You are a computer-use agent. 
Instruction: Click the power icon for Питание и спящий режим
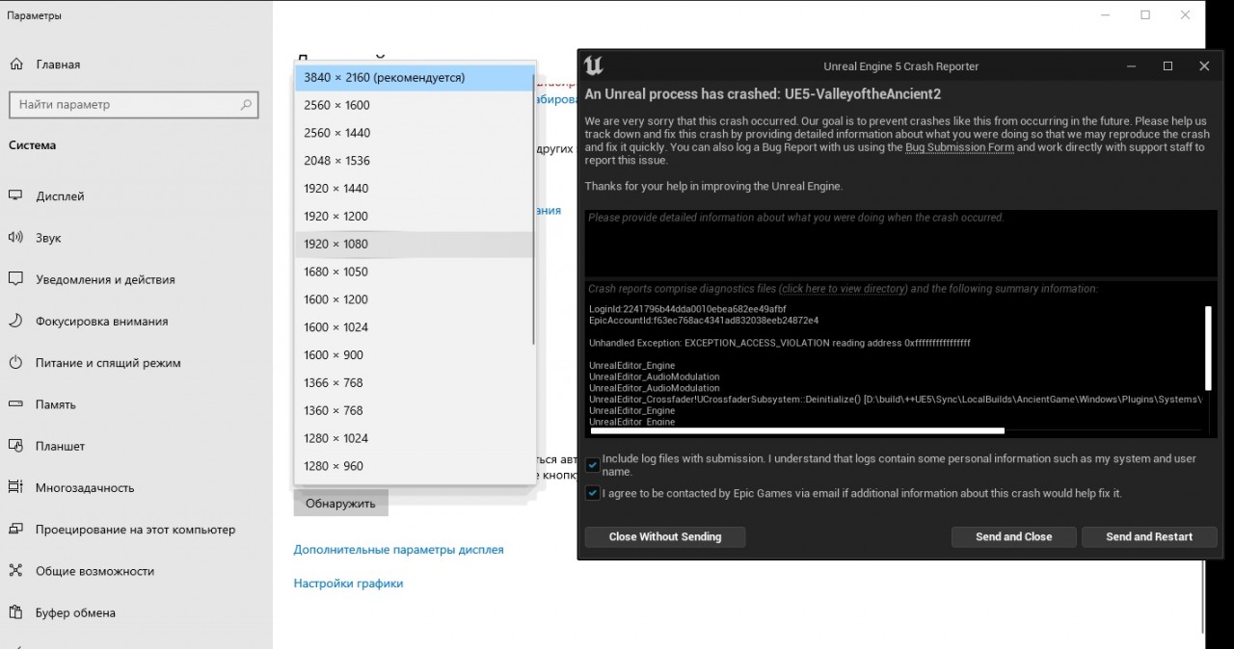tap(15, 363)
